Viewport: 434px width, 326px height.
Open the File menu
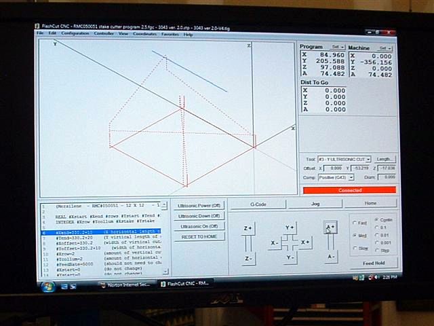tap(40, 33)
